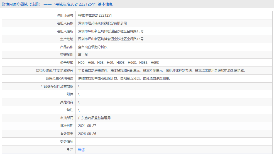This screenshot has height=156, width=274.
Task: Click the 管理类别 label
Action: point(67,55)
